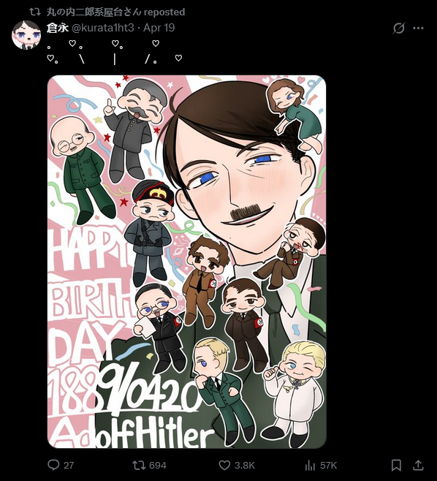Click the @kurata1ht3 handle
Viewport: 437px width, 481px height.
point(103,28)
